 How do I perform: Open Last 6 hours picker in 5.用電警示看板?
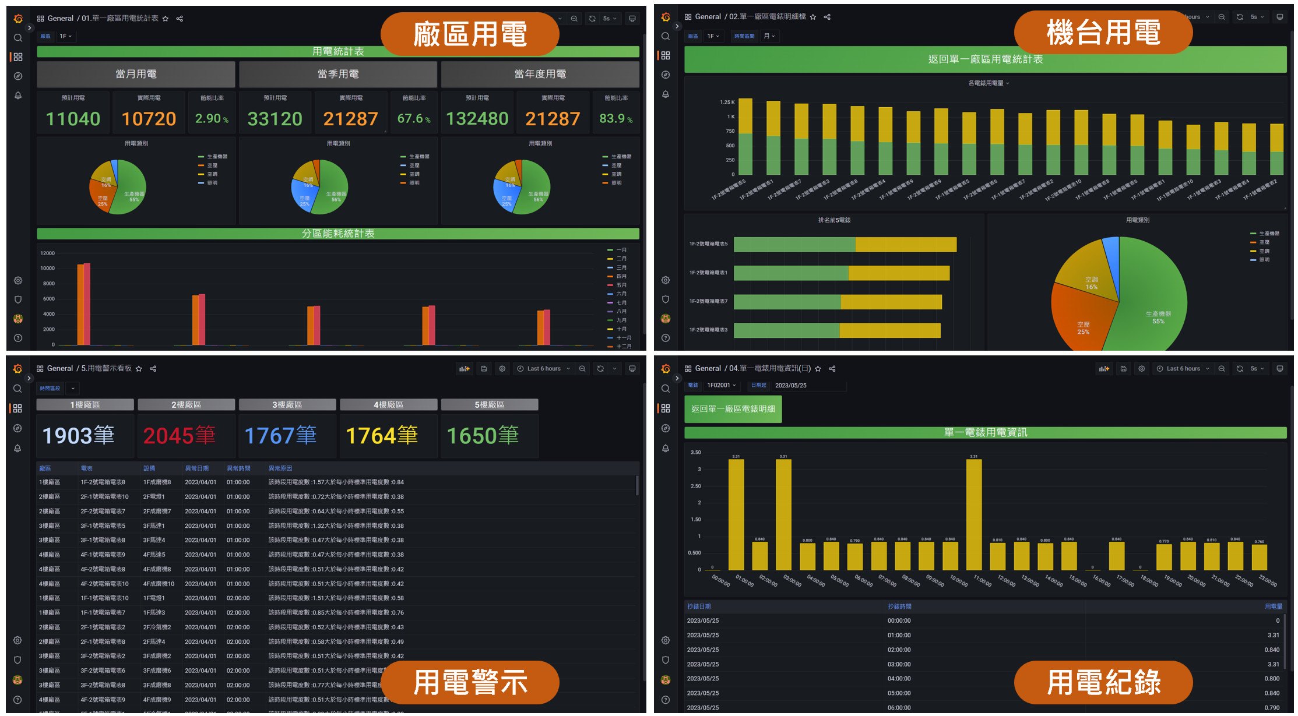click(544, 369)
